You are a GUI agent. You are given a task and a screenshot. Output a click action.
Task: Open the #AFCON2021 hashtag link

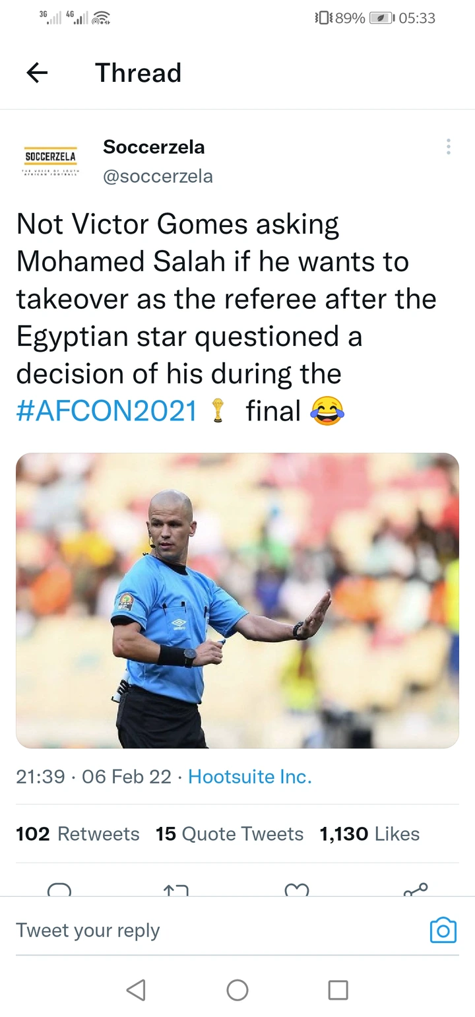(x=107, y=410)
